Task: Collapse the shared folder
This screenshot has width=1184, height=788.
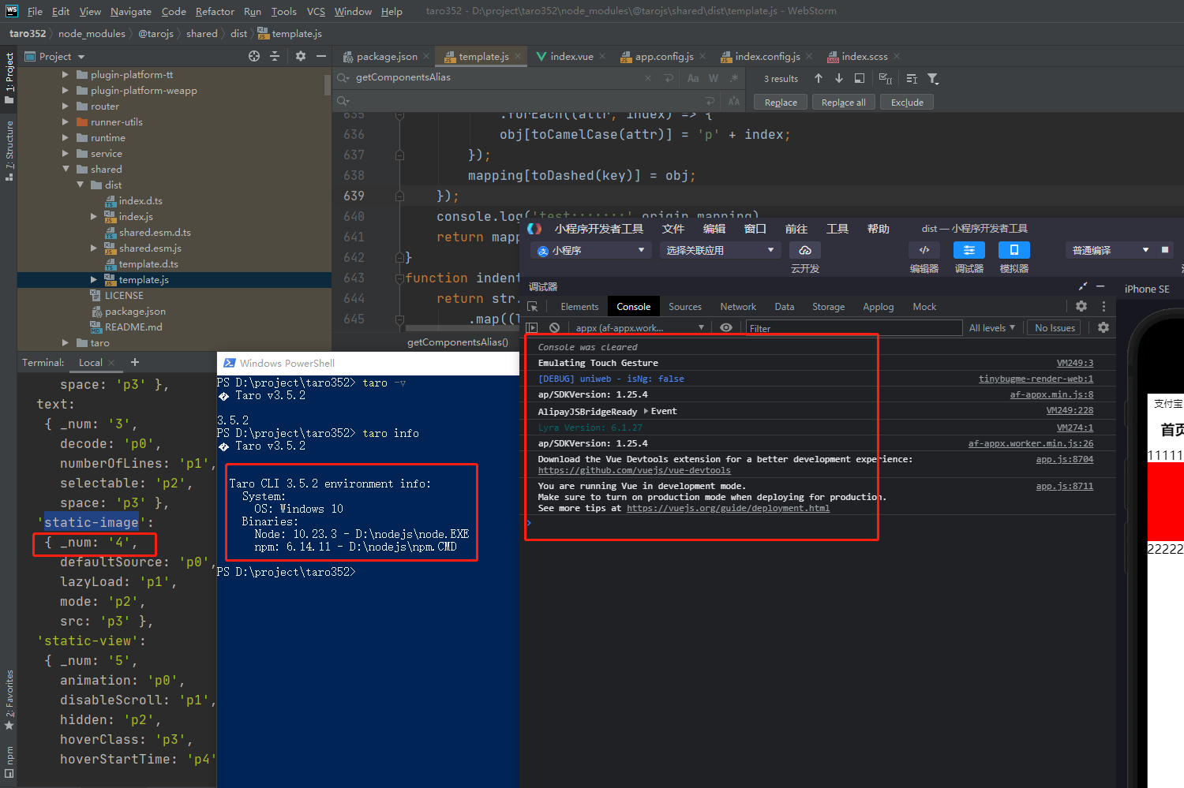Action: 66,170
